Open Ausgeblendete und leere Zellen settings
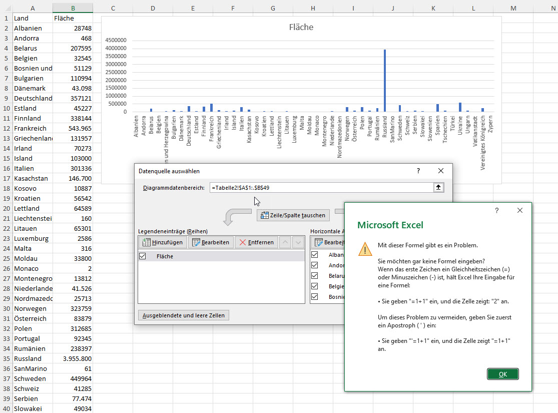558x413 pixels. 184,315
